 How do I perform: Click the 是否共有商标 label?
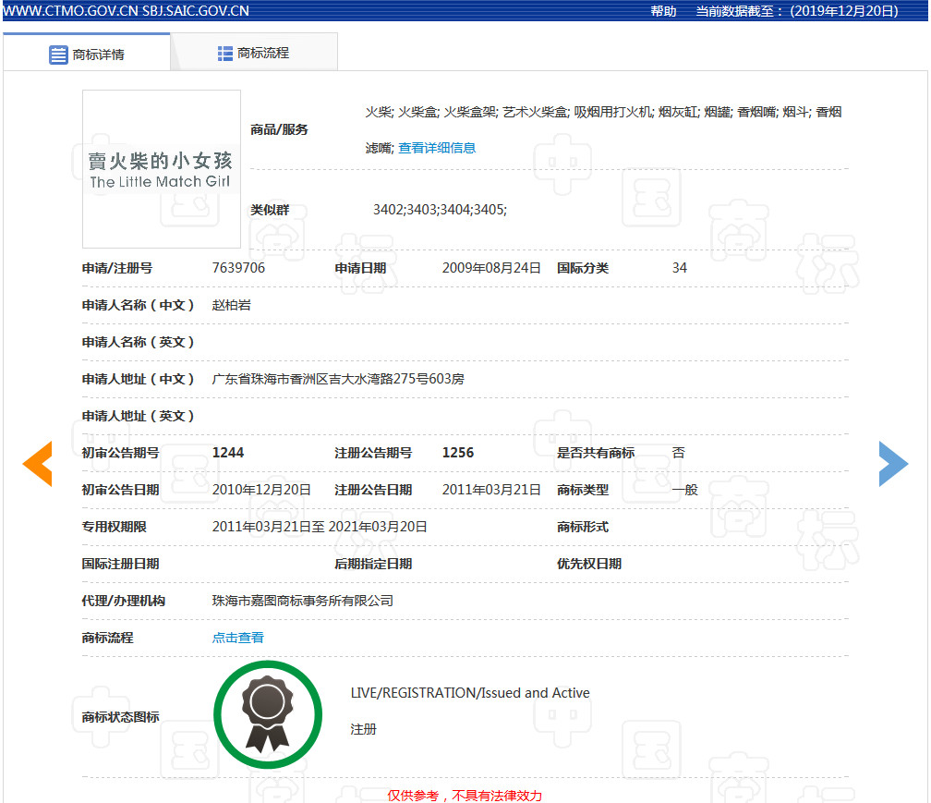(x=596, y=453)
